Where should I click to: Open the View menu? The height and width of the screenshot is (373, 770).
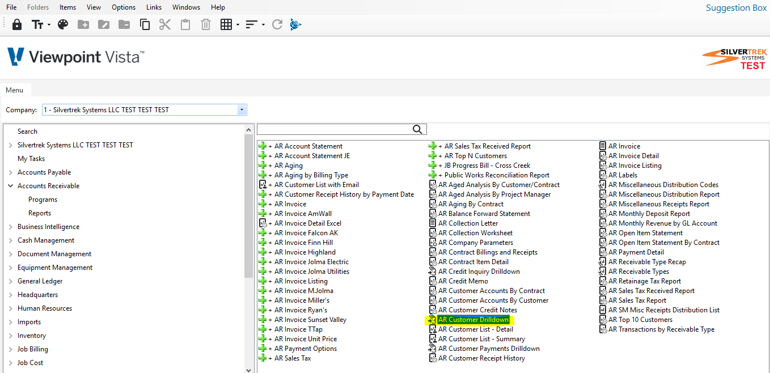click(94, 7)
